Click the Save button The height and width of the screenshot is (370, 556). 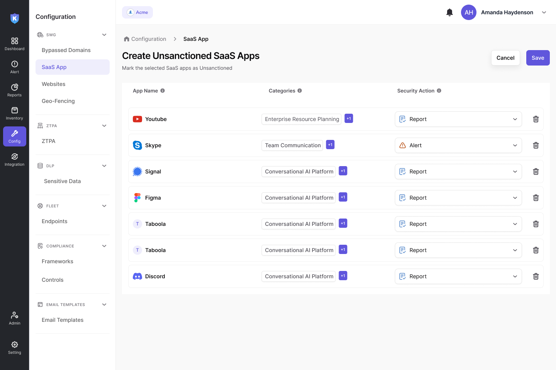tap(538, 58)
